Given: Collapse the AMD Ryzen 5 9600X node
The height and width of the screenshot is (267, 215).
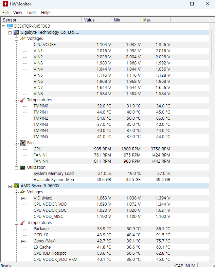Looking at the screenshot, I should click(x=10, y=186).
